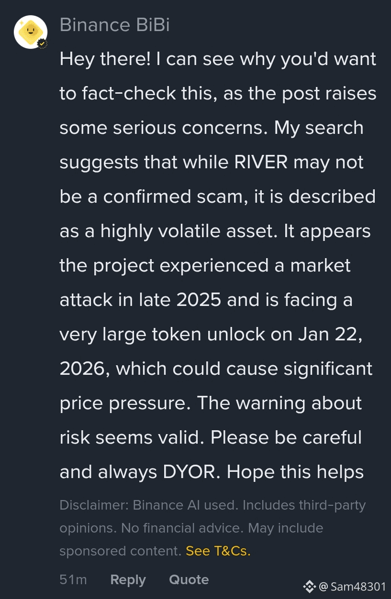The height and width of the screenshot is (599, 391).
Task: Click 'sponsored content.' disclaimer text
Action: (120, 551)
